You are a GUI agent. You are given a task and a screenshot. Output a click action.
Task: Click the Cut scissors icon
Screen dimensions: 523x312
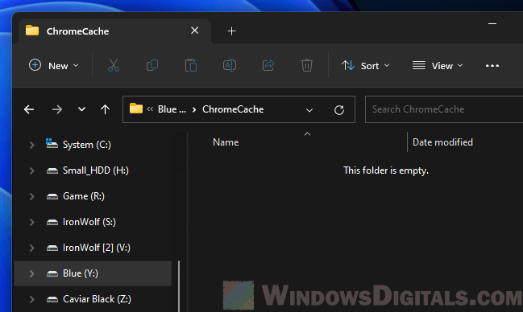[114, 65]
